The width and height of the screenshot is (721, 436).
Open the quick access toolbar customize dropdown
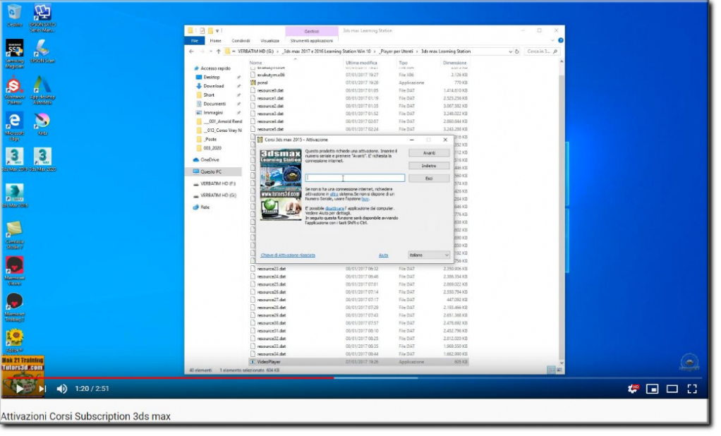point(217,31)
